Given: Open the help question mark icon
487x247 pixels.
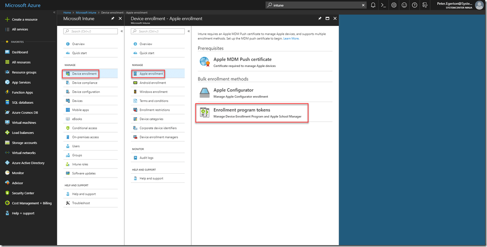Looking at the screenshot, I should tap(415, 5).
